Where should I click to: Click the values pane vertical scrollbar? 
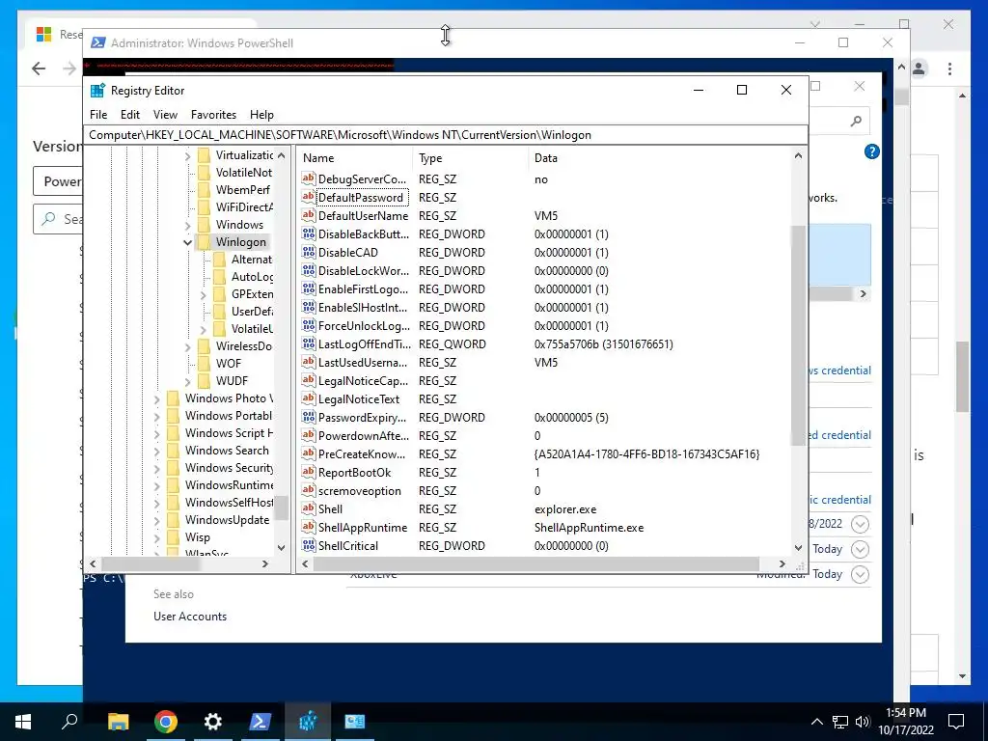point(798,335)
